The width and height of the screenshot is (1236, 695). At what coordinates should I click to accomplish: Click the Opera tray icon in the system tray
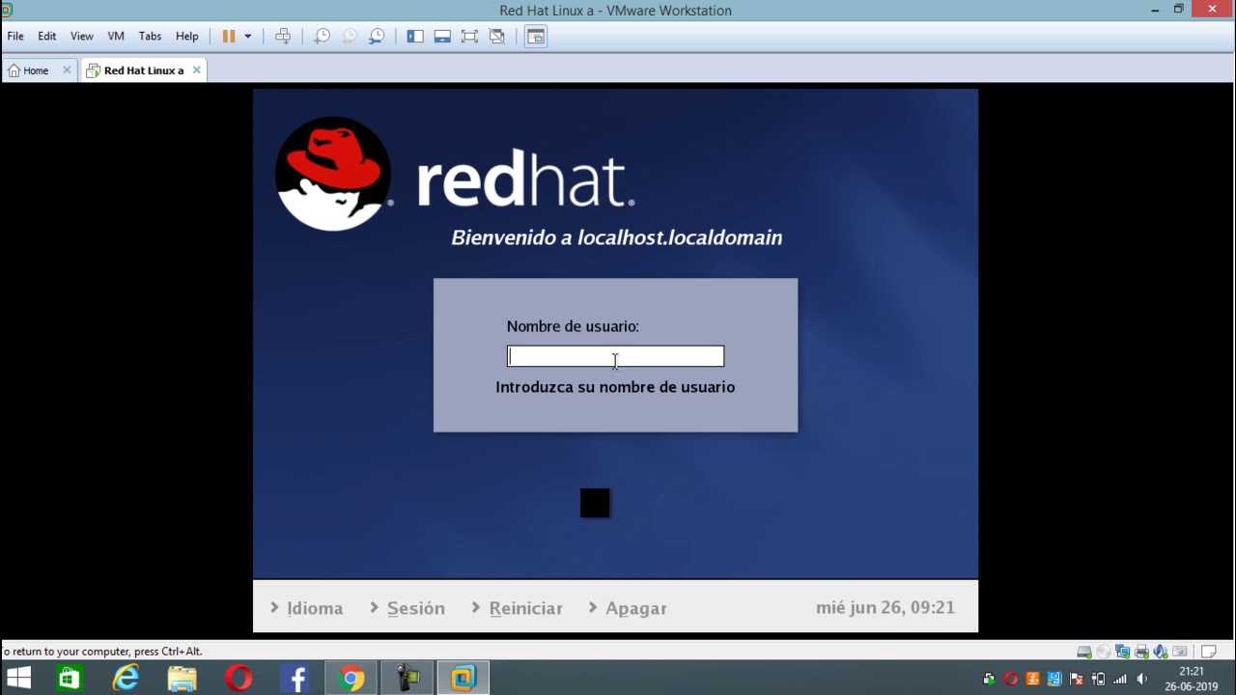coord(1011,679)
